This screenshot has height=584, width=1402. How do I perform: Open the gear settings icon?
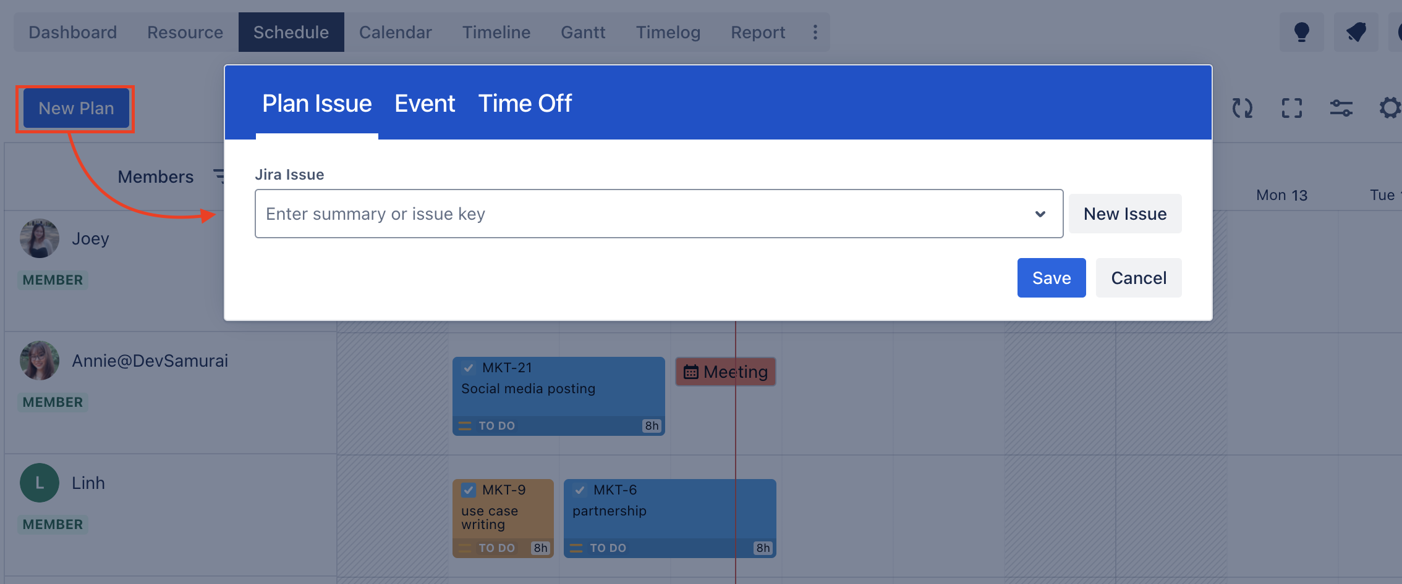1390,109
